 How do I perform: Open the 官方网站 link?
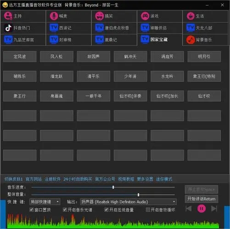click(x=34, y=179)
